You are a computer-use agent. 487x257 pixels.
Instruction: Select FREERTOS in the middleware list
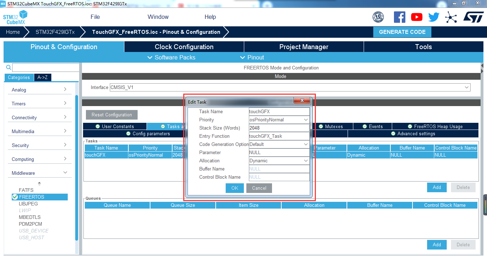click(x=40, y=197)
